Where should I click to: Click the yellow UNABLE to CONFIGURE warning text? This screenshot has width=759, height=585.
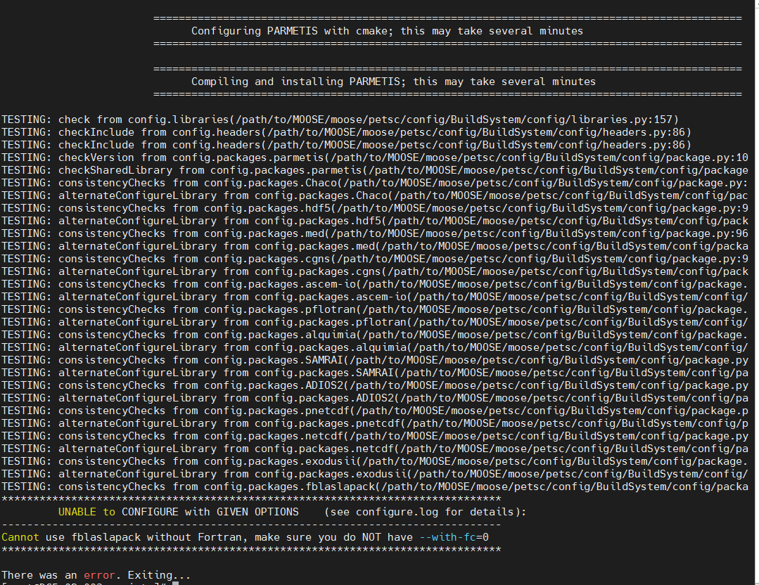[77, 512]
